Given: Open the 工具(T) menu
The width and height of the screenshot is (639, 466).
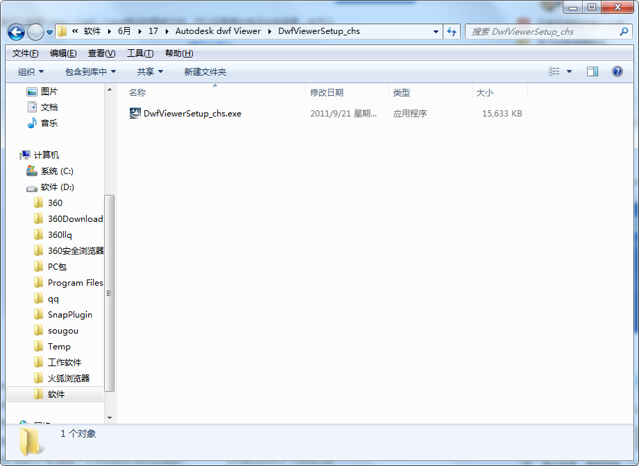Looking at the screenshot, I should pyautogui.click(x=140, y=53).
